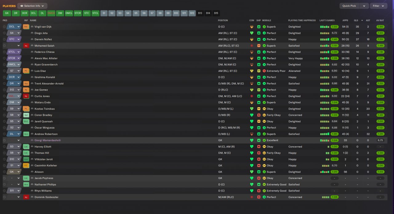Open Alexis Mac Allister's STCR position picker
Viewport: 394px width, 214px height.
pos(14,58)
